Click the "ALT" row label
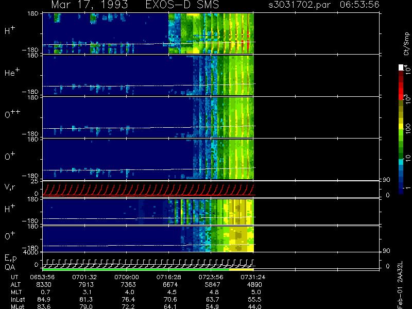The image size is (412, 309). [x=15, y=285]
